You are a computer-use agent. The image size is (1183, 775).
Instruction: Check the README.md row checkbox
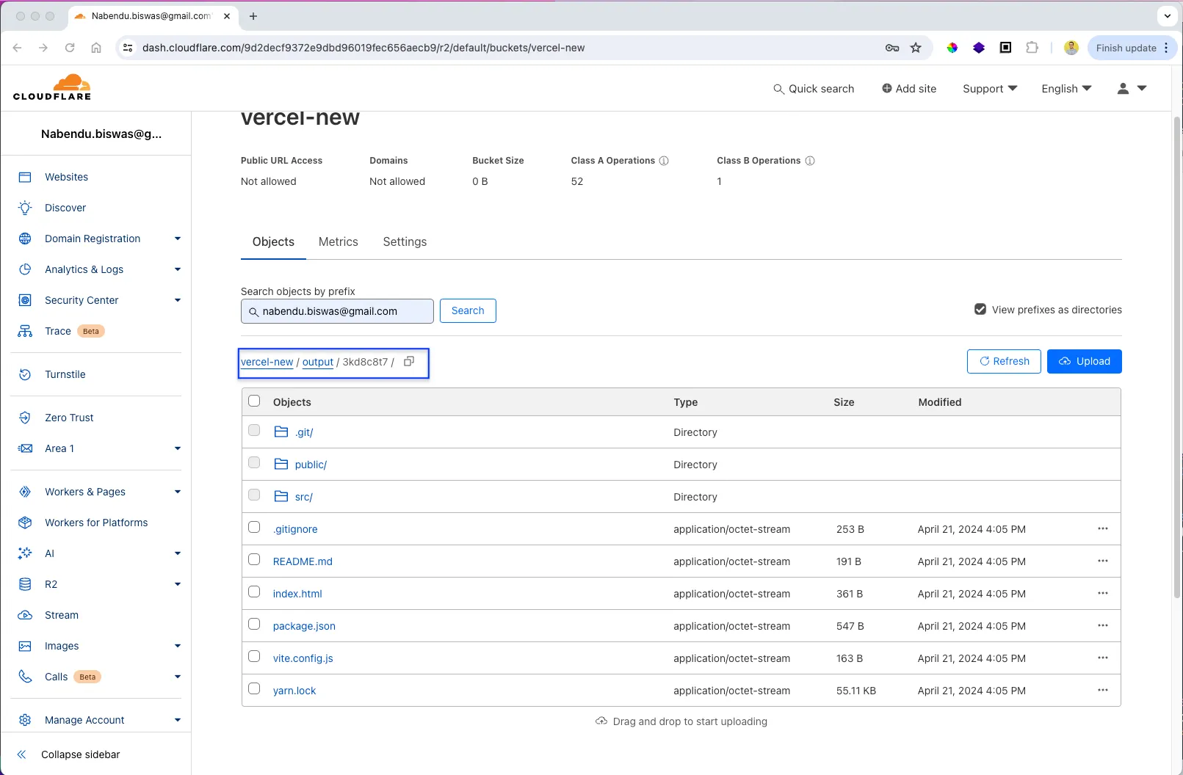[254, 559]
